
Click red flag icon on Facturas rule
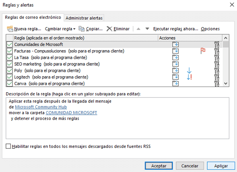(203, 51)
